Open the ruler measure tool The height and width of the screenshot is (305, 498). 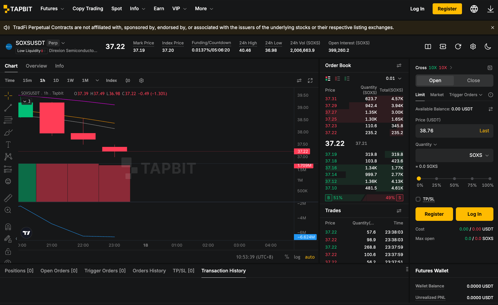pos(8,198)
